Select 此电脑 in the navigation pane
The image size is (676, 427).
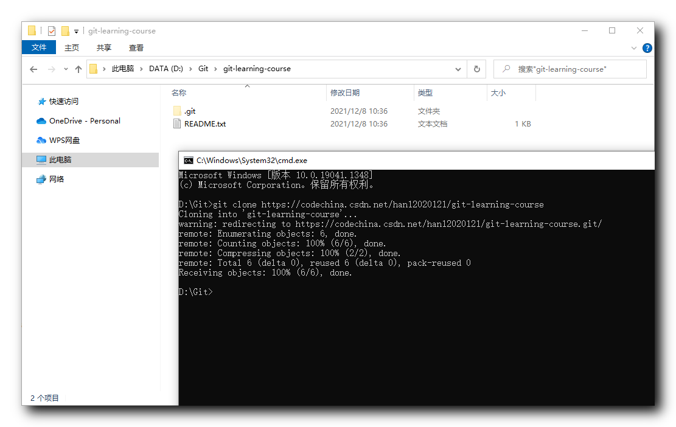click(x=91, y=159)
